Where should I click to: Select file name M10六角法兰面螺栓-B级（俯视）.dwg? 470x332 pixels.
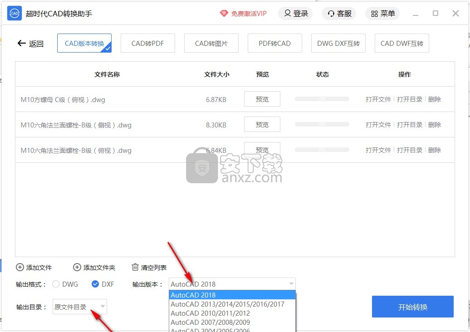point(76,151)
